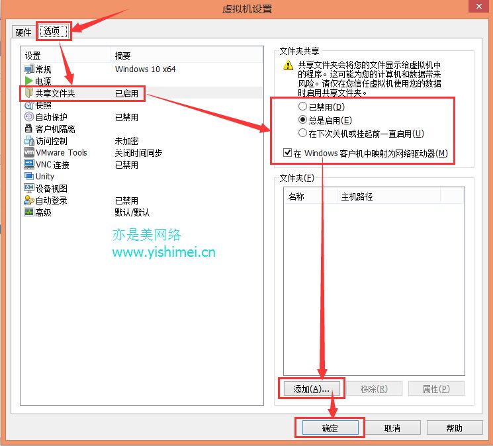
Task: Select the 高级 row text
Action: (x=43, y=212)
